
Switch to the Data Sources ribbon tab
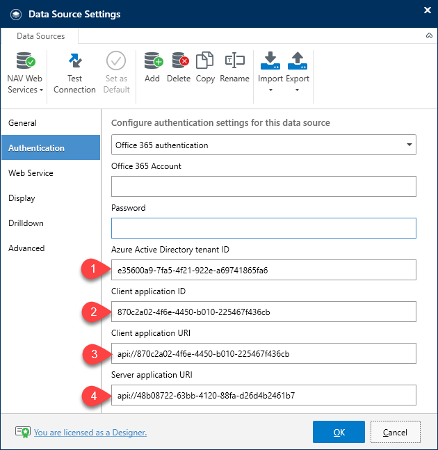[x=41, y=36]
